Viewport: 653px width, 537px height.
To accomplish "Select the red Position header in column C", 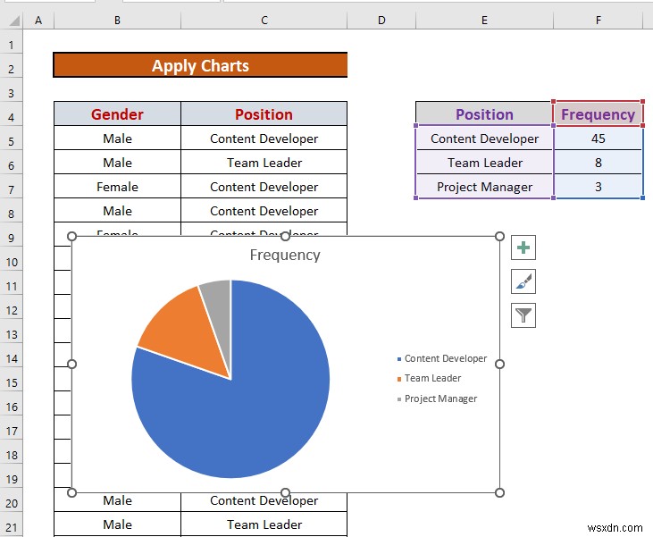I will (264, 114).
